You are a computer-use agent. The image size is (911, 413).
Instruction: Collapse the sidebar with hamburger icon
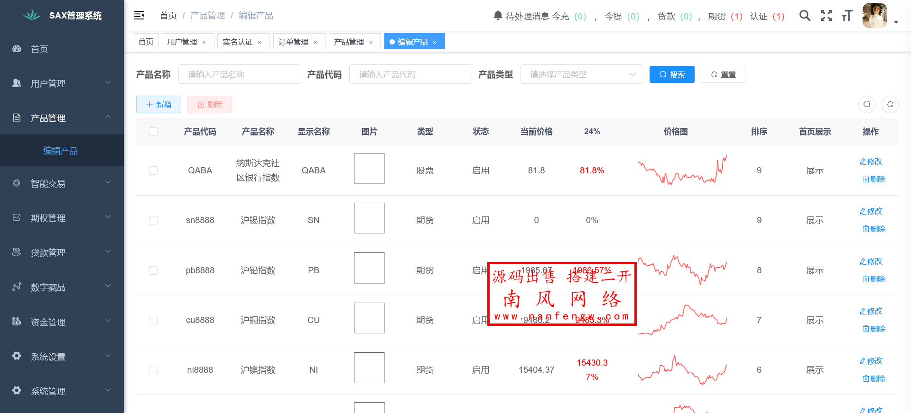tap(139, 16)
